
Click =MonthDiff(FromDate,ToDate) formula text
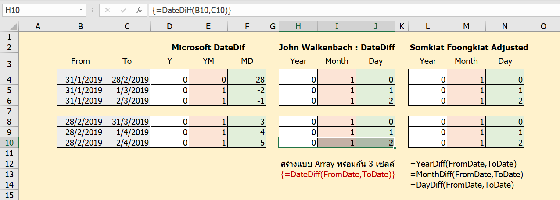click(x=467, y=174)
